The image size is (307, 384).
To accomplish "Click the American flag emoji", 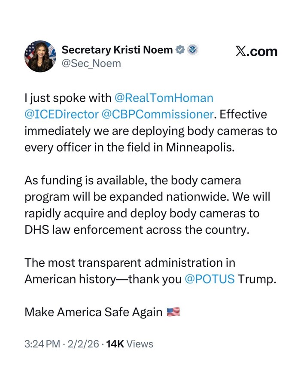I will 173,312.
